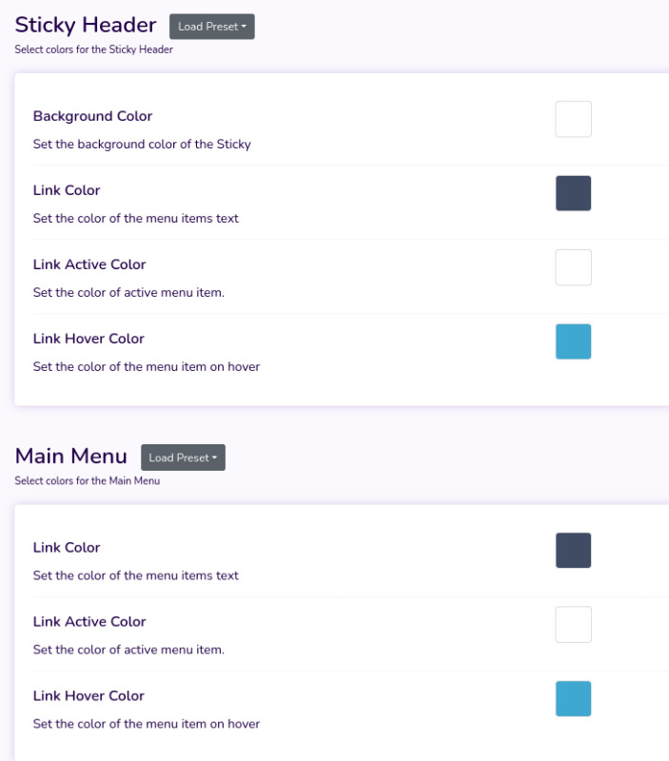Select the Main Menu Link Active Color swatch

[x=573, y=625]
